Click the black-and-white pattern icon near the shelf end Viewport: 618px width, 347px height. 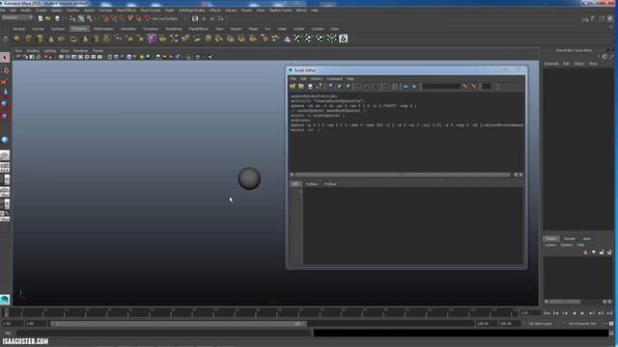point(332,39)
